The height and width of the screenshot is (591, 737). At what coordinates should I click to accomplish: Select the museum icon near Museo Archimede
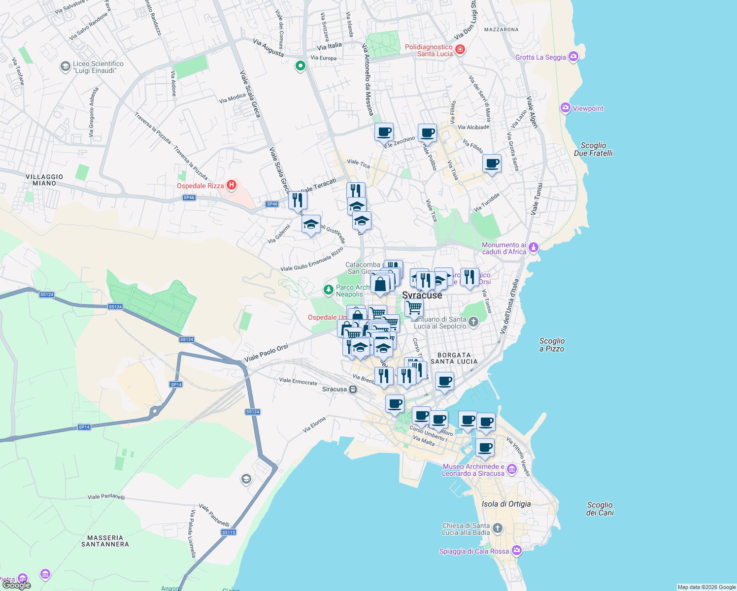511,470
